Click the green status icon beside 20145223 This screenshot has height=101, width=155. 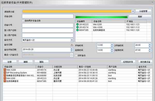click(x=78, y=24)
